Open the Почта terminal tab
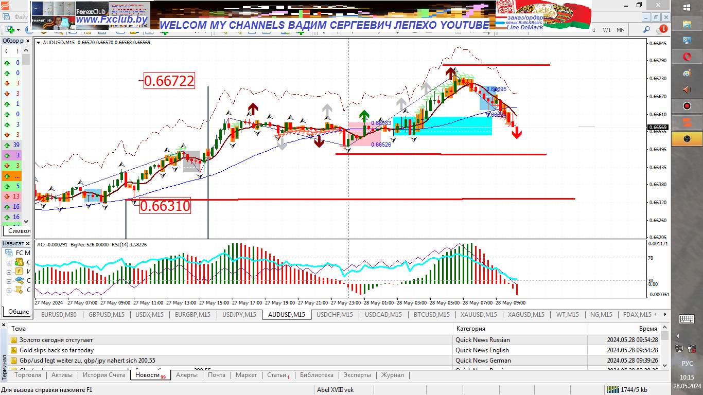 (217, 375)
